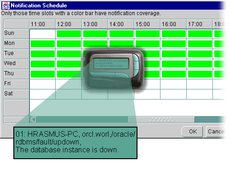Toggle the empty Fri 16:00 slot
The height and width of the screenshot is (172, 229).
tap(173, 84)
